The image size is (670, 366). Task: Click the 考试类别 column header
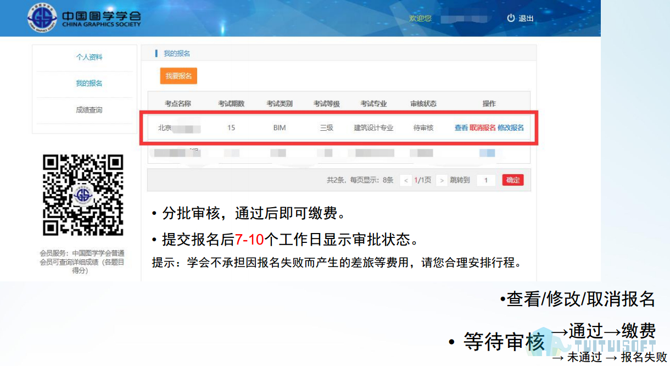point(280,104)
